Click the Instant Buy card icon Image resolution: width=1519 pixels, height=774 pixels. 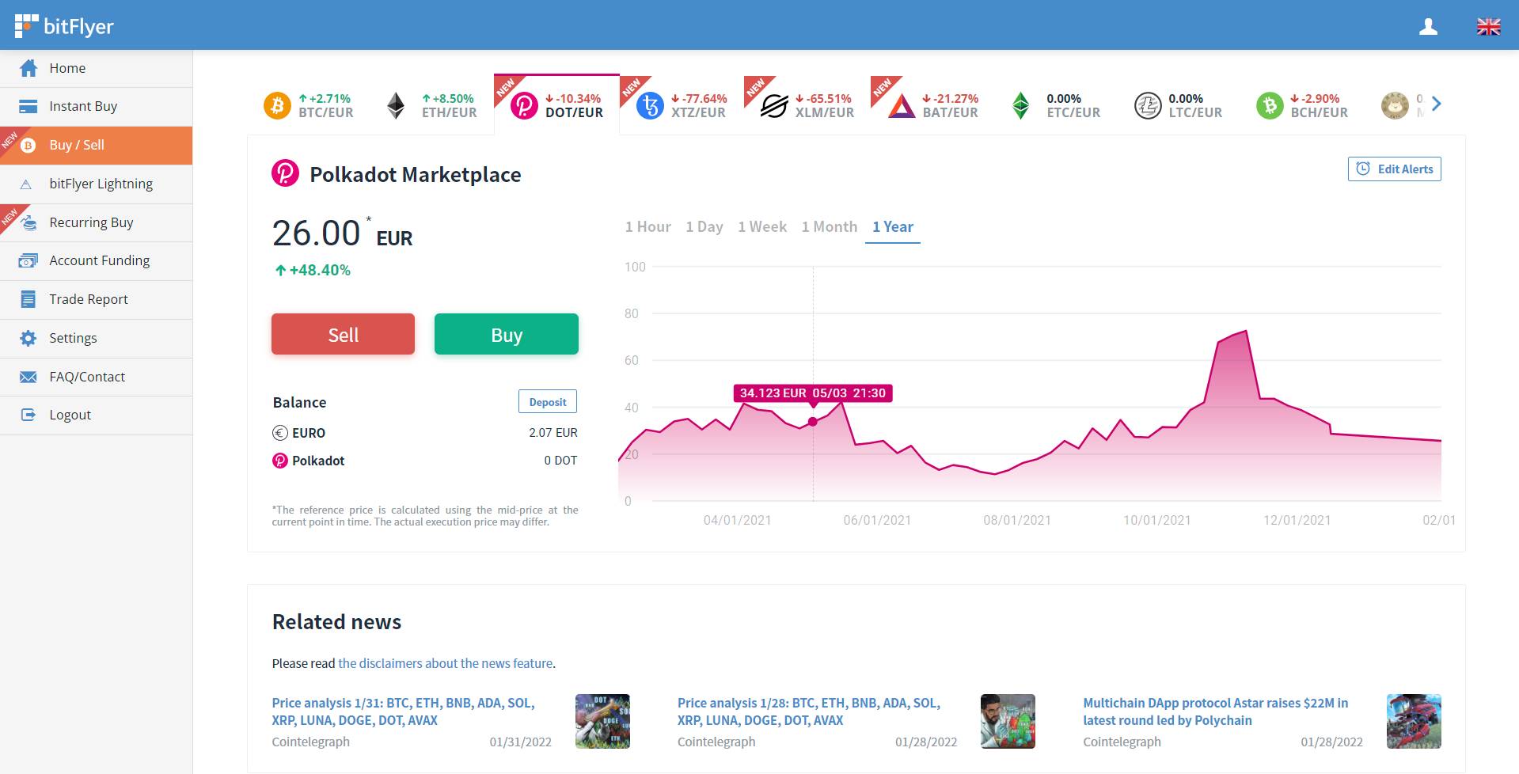click(x=28, y=107)
